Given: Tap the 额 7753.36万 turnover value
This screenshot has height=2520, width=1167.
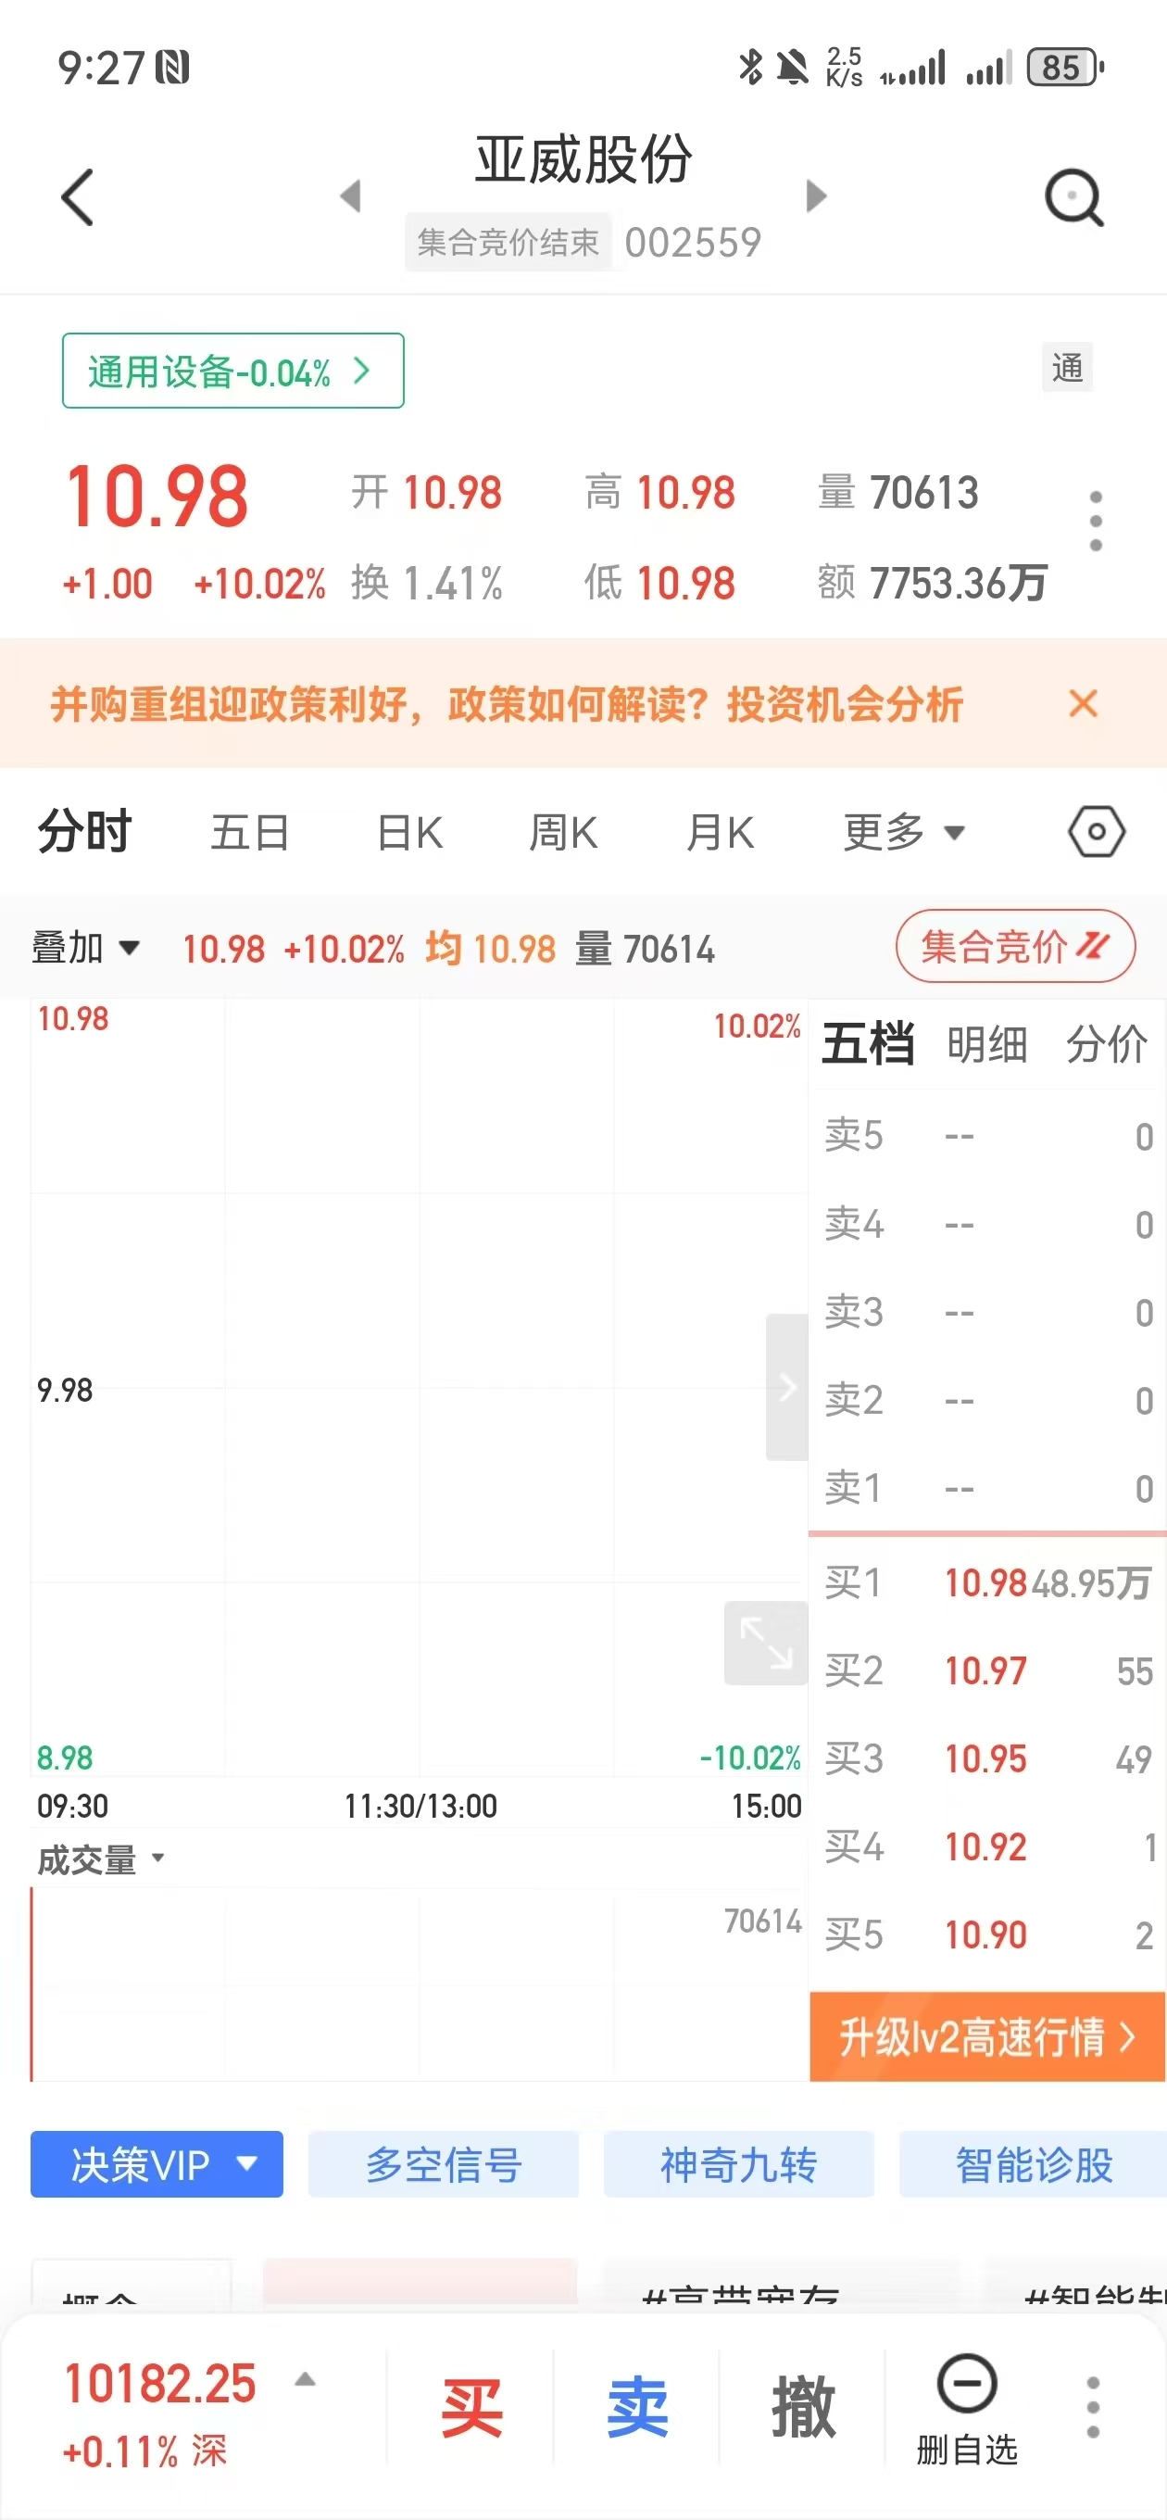Looking at the screenshot, I should 933,582.
